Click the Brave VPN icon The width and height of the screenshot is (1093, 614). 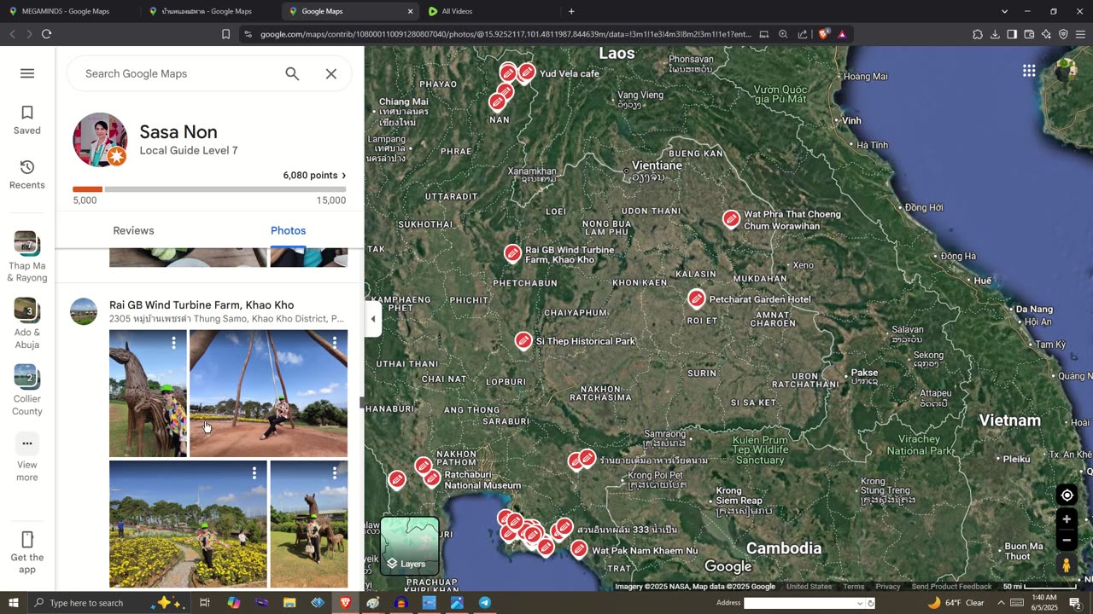pos(1063,34)
